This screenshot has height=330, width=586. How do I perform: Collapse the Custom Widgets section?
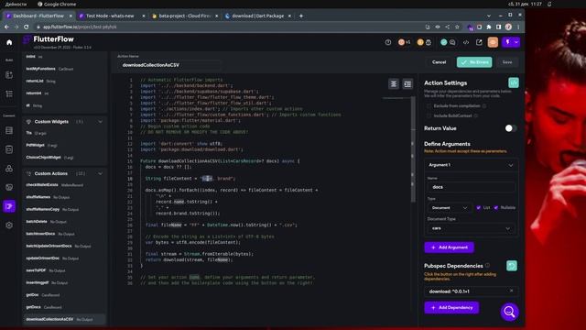(100, 122)
